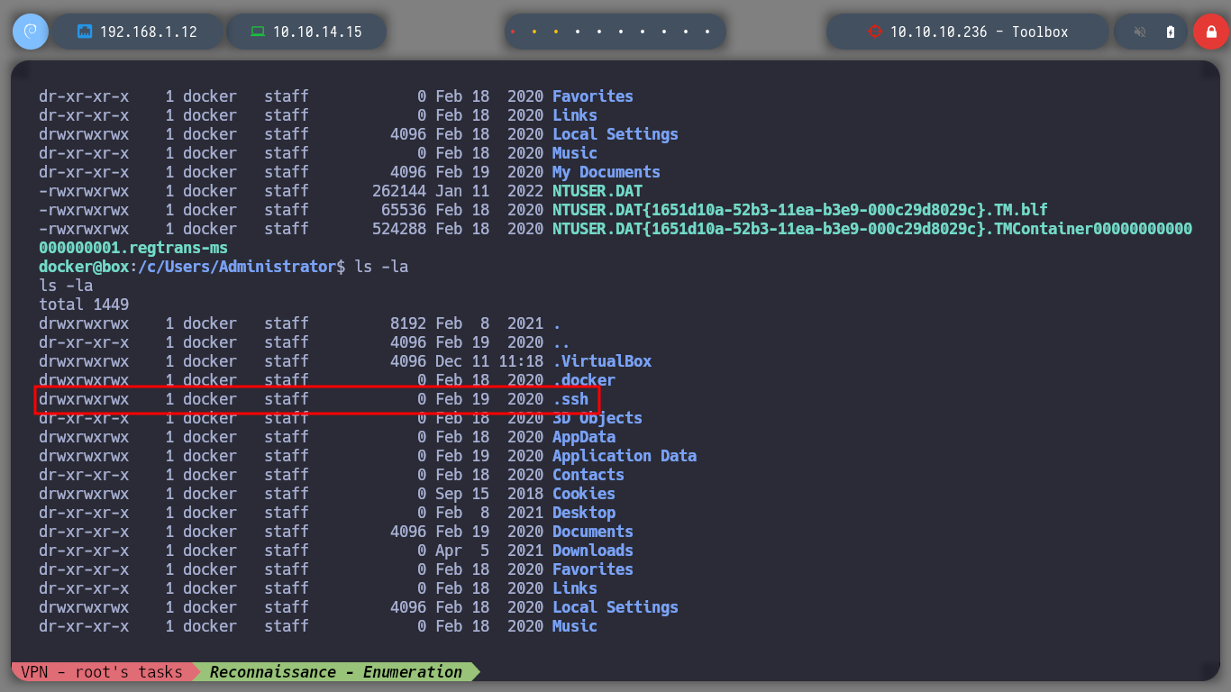
Task: Click the 524288 file size value
Action: coord(399,229)
